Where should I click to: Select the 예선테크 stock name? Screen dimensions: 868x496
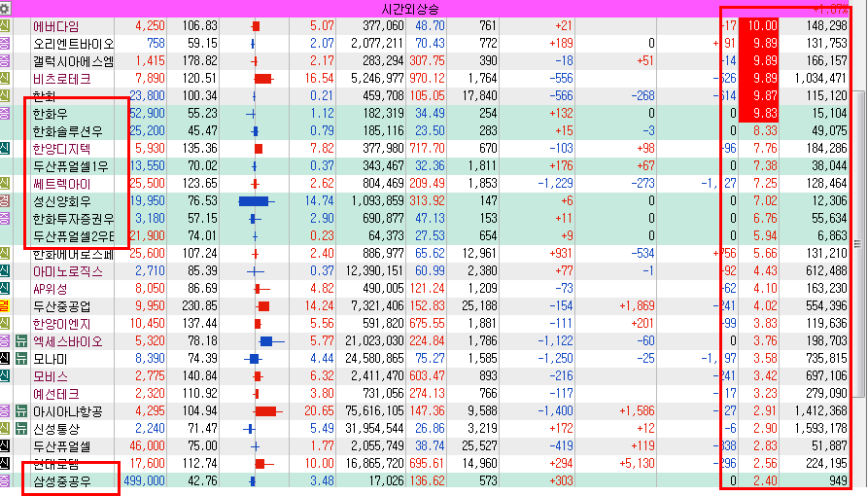coord(55,394)
